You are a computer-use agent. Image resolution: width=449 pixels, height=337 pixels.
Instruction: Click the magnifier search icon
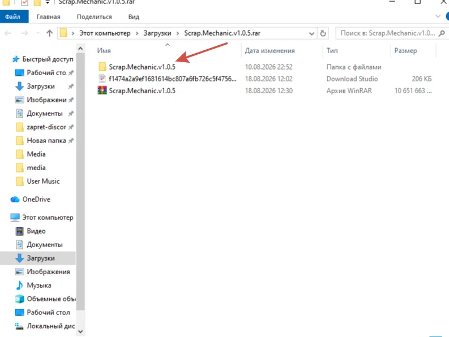(x=442, y=33)
